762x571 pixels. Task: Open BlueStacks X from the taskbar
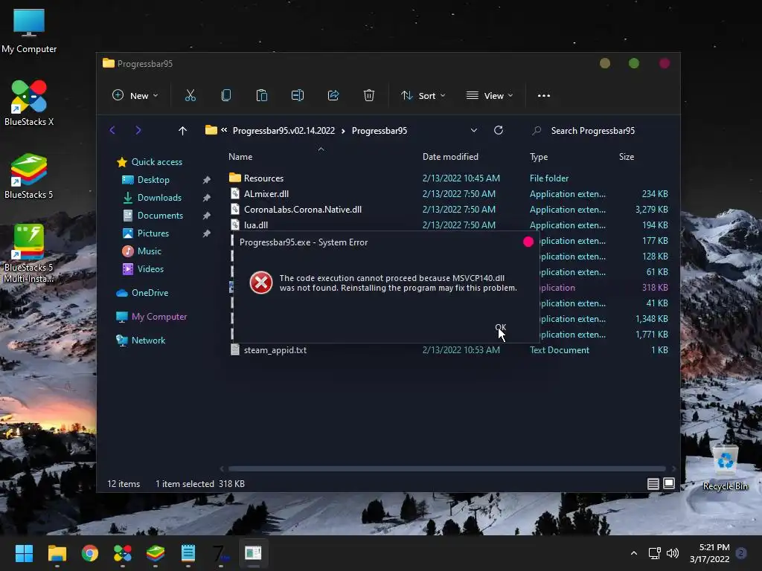coord(123,553)
